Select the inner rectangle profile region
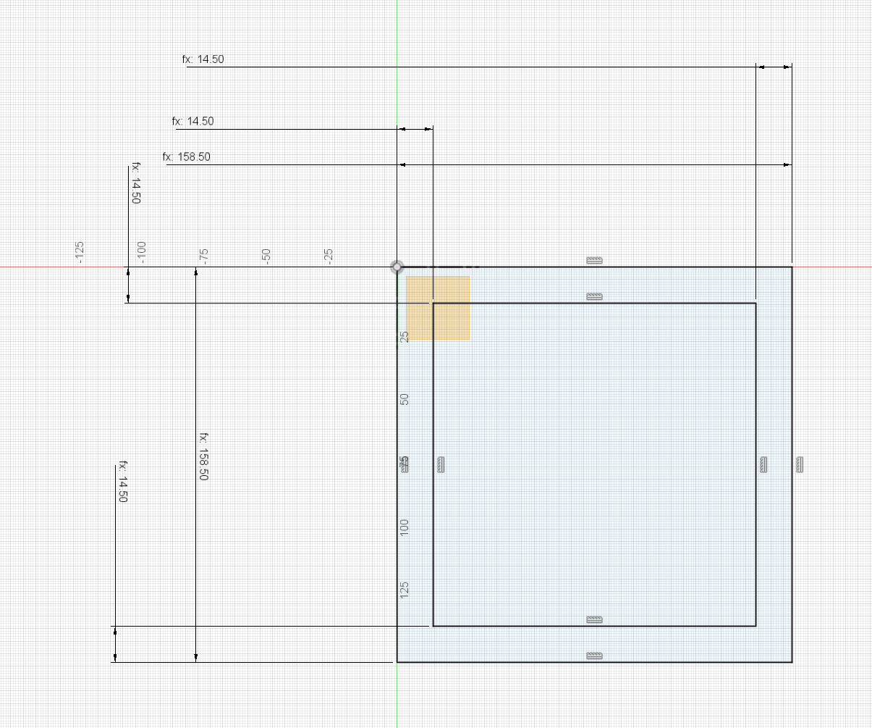Viewport: 872px width, 728px height. 594,464
